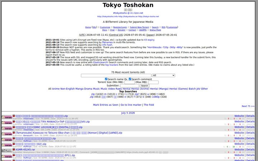Toggle the Search comment checkbox
Image resolution: width=258 pixels, height=161 pixels.
tap(130, 79)
